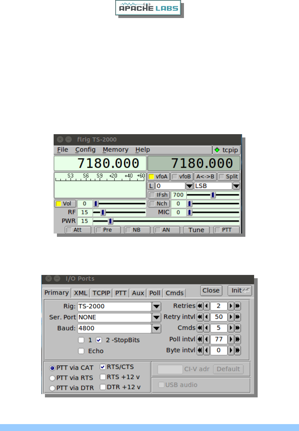This screenshot has width=299, height=431.
Task: Open the Help menu
Action: point(143,150)
